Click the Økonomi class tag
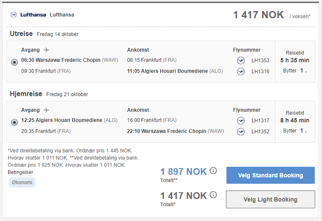 [22, 182]
